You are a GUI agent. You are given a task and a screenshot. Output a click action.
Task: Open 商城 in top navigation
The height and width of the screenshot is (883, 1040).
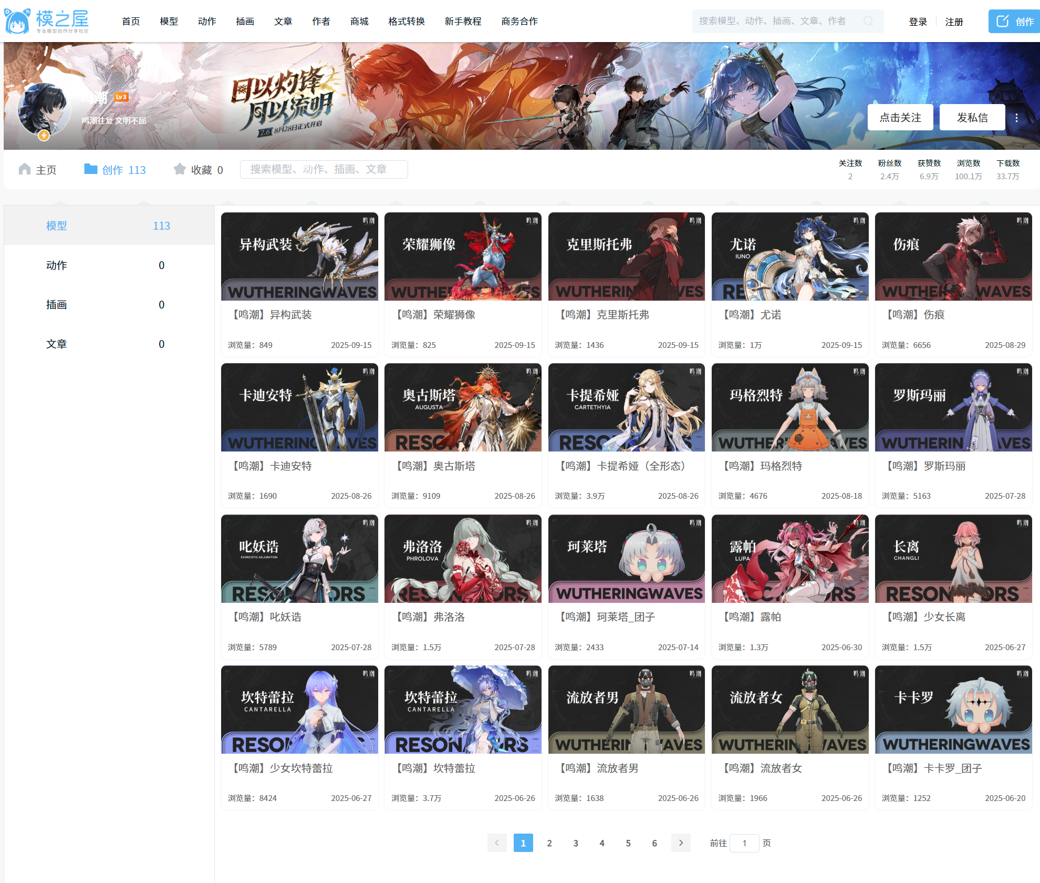point(359,22)
